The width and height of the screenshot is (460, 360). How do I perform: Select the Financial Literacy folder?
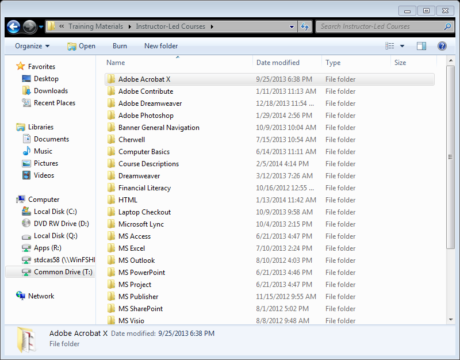tap(144, 188)
